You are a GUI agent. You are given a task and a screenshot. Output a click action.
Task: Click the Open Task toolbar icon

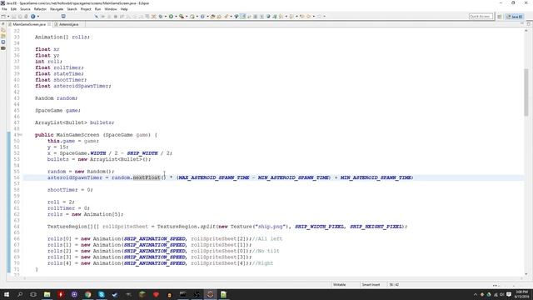[218, 17]
